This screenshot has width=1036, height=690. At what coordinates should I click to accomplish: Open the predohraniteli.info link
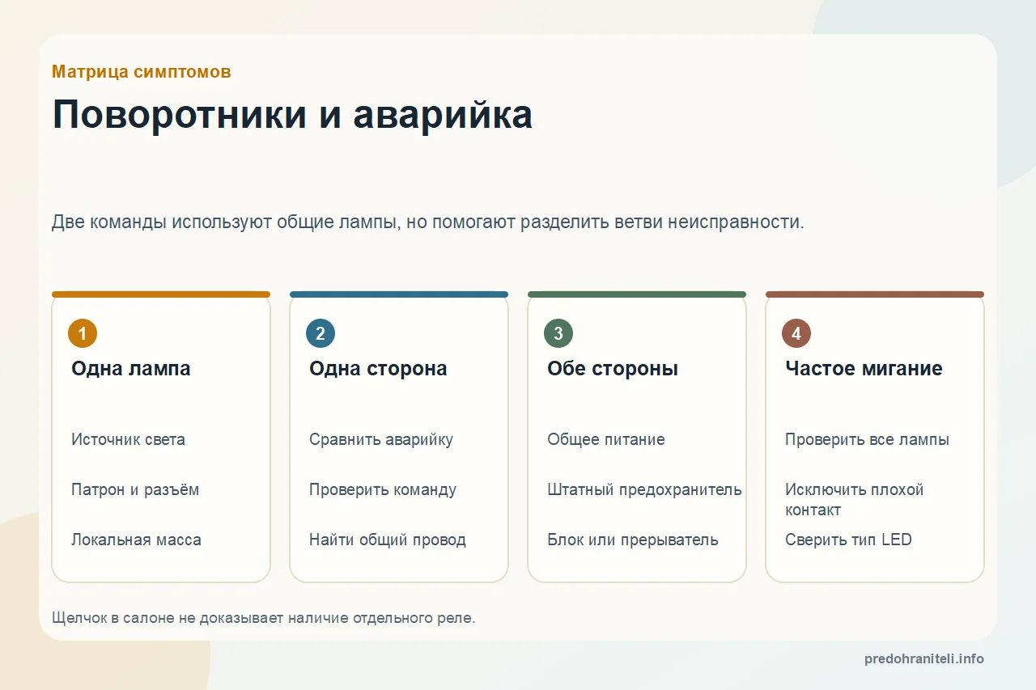(924, 659)
